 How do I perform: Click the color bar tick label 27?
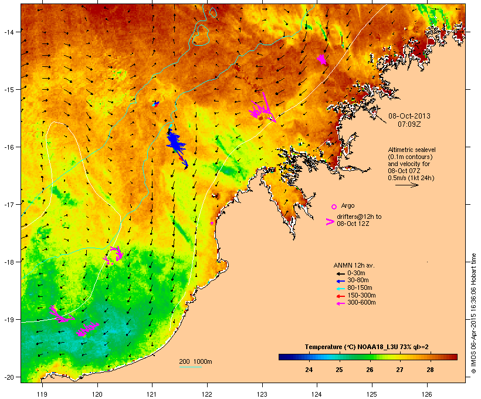pyautogui.click(x=399, y=370)
